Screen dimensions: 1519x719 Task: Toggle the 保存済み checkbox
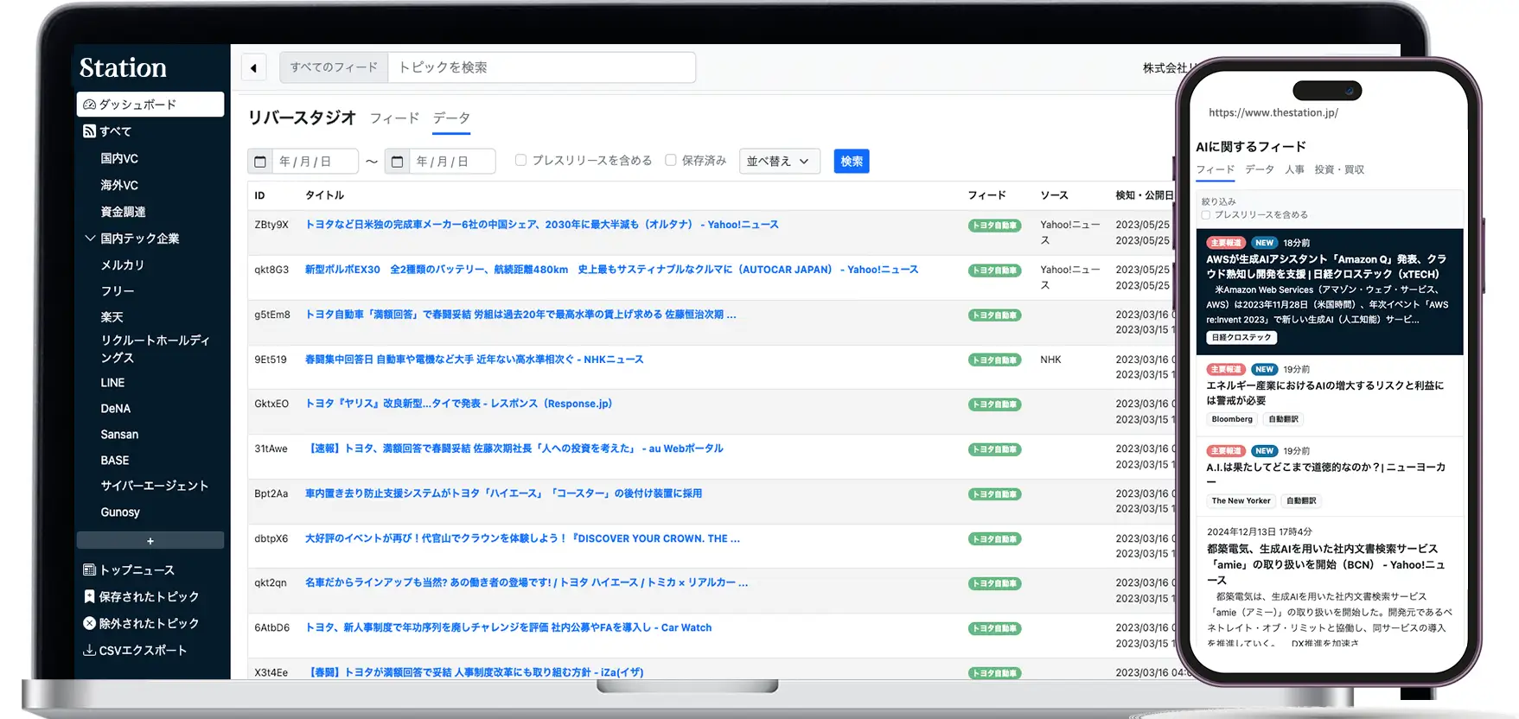click(670, 160)
